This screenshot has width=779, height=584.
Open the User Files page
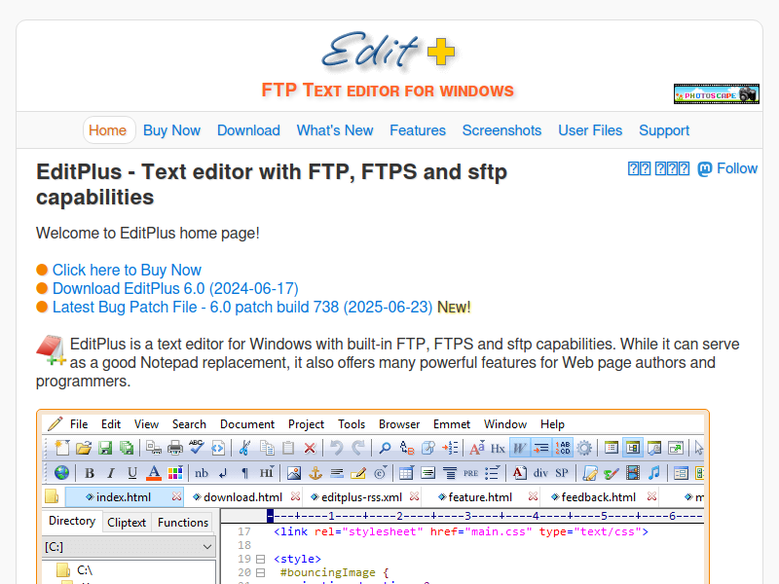click(x=590, y=130)
